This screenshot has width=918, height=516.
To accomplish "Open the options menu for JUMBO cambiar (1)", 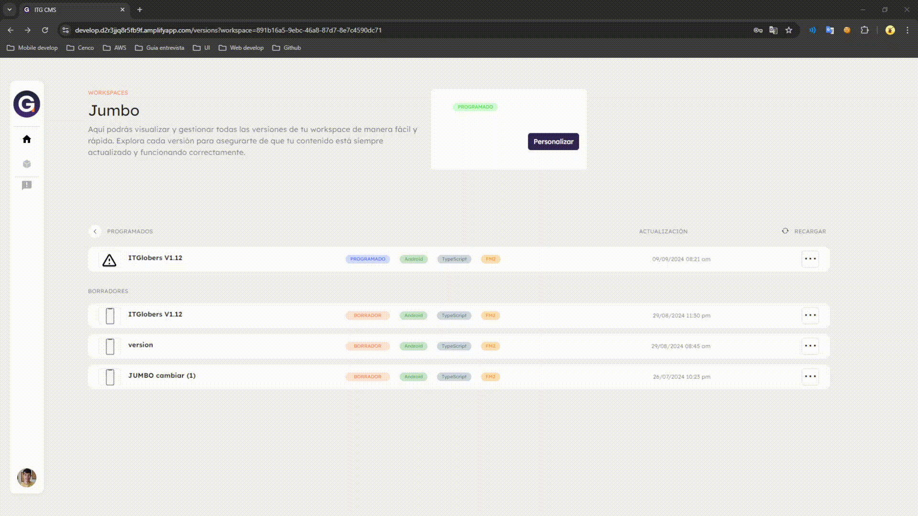I will (810, 376).
